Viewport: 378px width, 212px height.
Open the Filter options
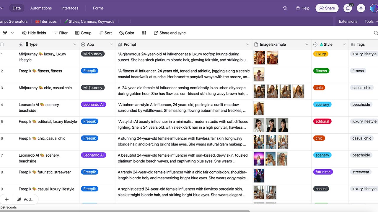pos(61,33)
